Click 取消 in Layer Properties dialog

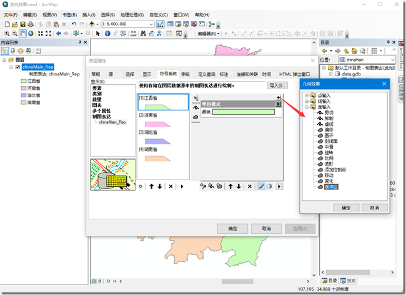(266, 229)
